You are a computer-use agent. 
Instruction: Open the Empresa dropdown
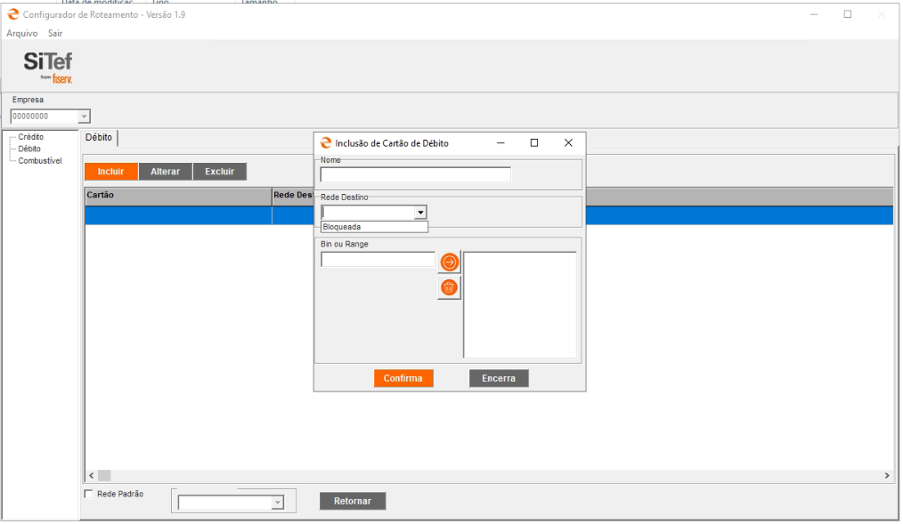[x=84, y=117]
